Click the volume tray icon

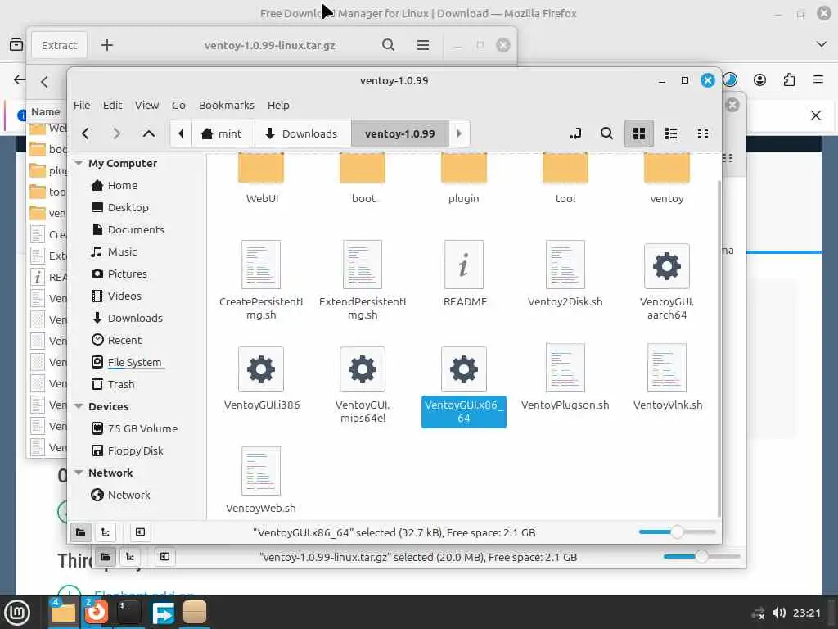779,613
